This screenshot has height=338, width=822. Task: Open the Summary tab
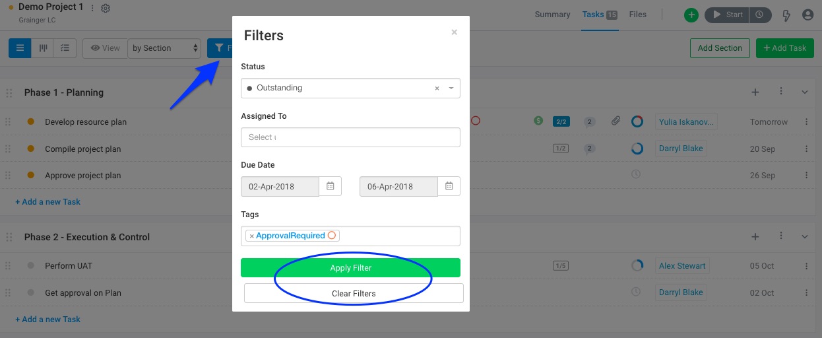[552, 15]
